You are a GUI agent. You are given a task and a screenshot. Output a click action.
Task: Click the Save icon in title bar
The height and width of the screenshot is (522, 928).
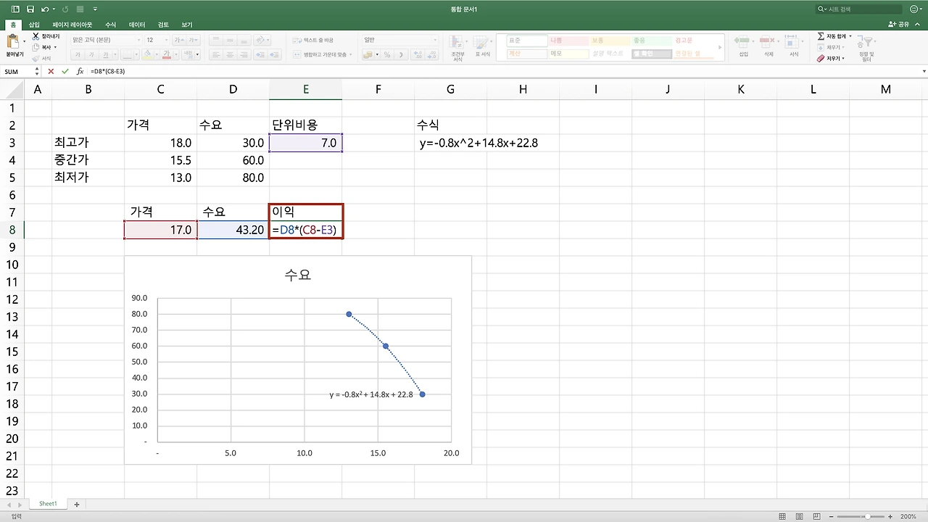coord(30,9)
